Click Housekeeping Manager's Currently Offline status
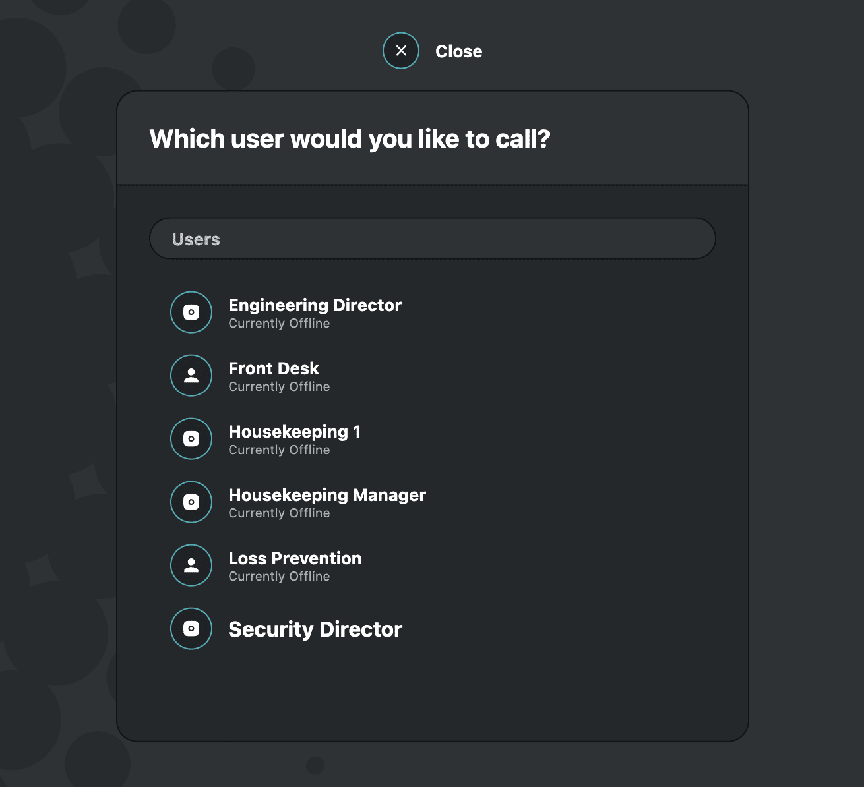This screenshot has height=787, width=864. click(279, 513)
